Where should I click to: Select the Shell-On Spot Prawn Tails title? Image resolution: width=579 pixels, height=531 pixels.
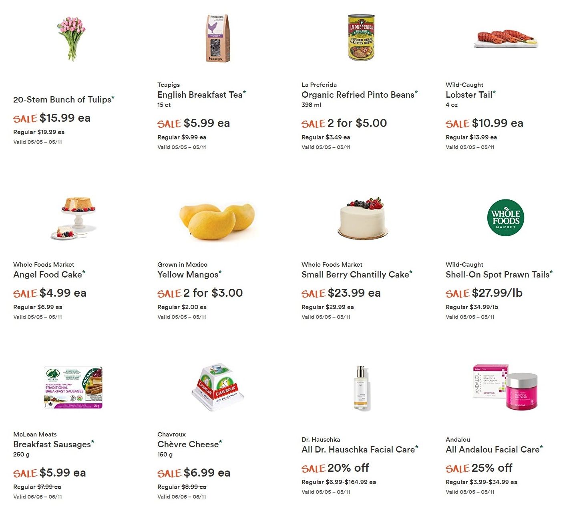(x=498, y=275)
